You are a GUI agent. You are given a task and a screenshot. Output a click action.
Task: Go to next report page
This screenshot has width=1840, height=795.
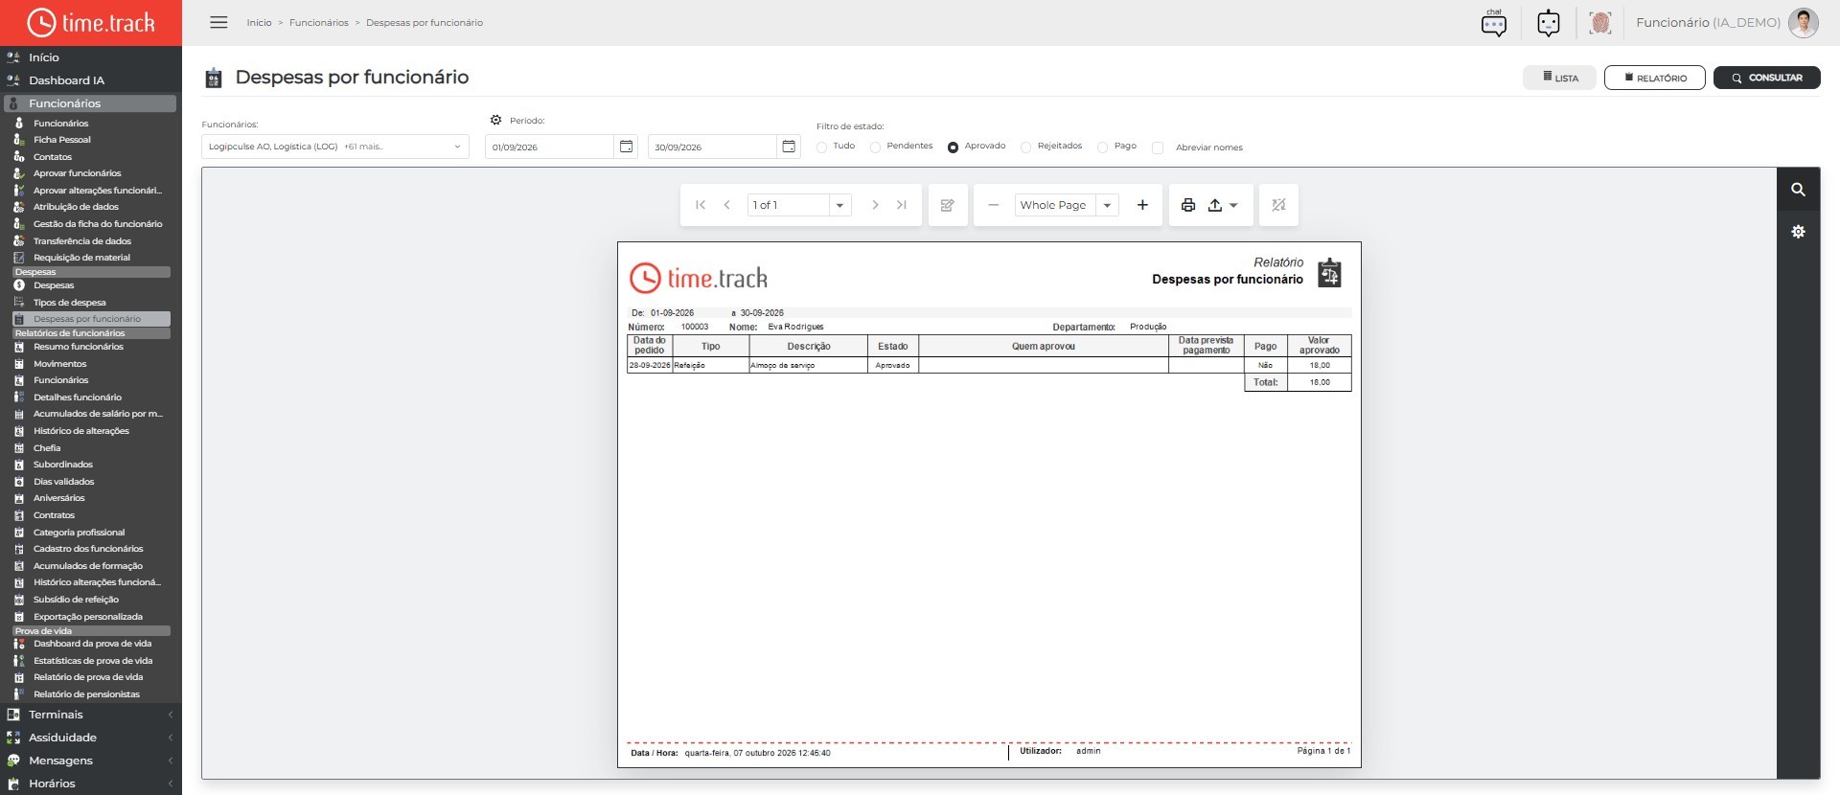click(x=875, y=205)
